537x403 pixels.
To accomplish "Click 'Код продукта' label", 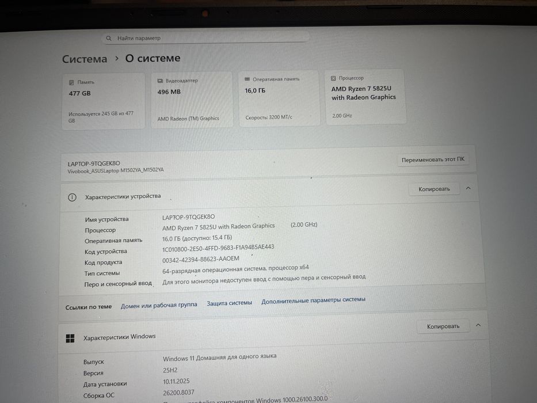I will pyautogui.click(x=103, y=263).
